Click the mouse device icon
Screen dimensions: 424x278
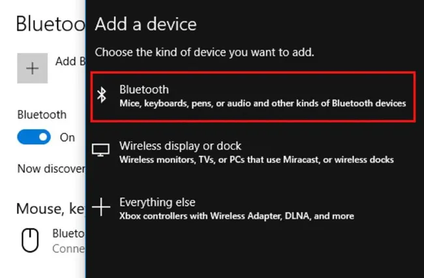tap(31, 241)
